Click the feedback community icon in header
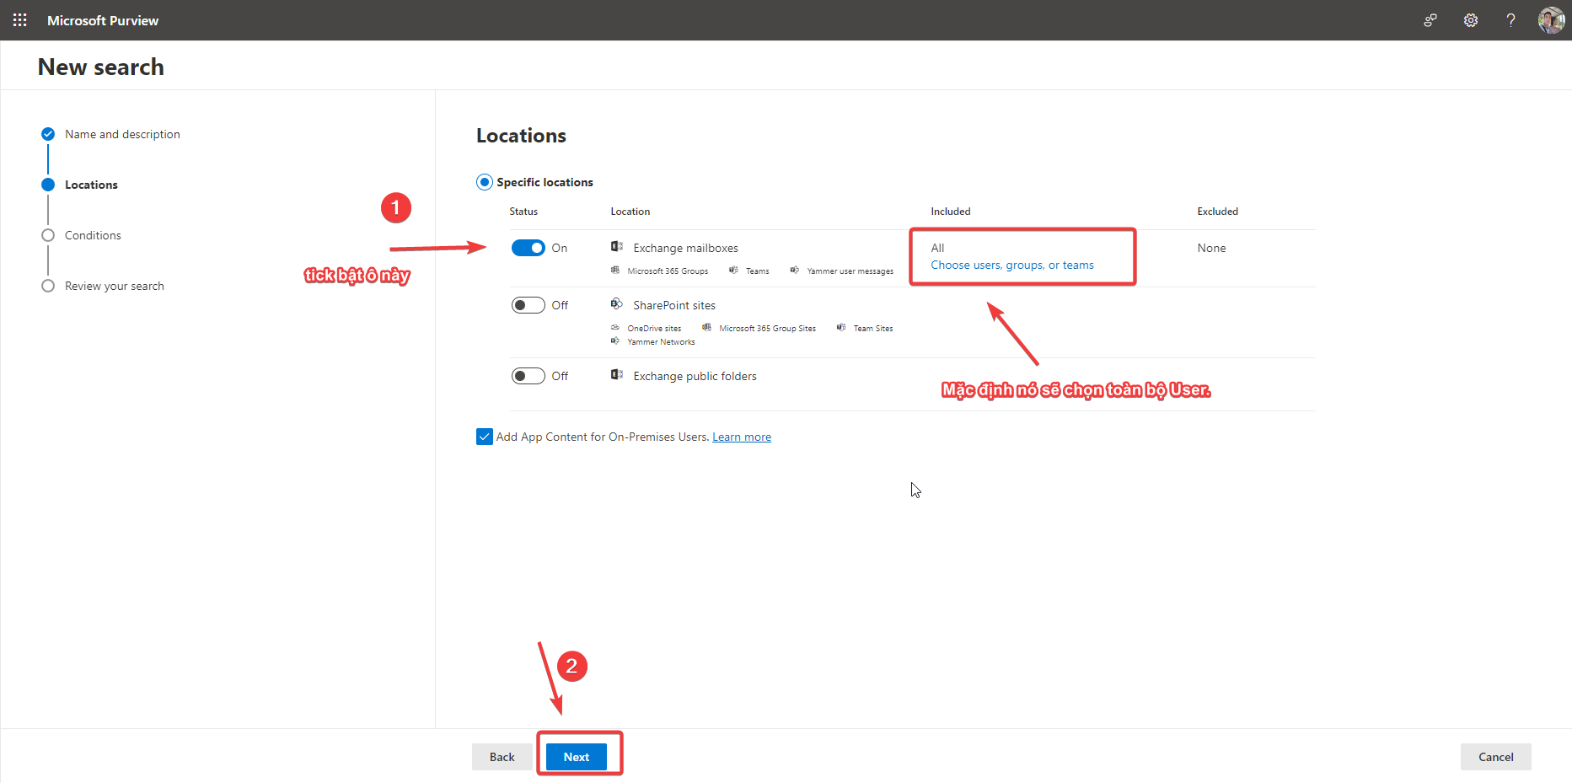Image resolution: width=1572 pixels, height=783 pixels. click(x=1430, y=20)
